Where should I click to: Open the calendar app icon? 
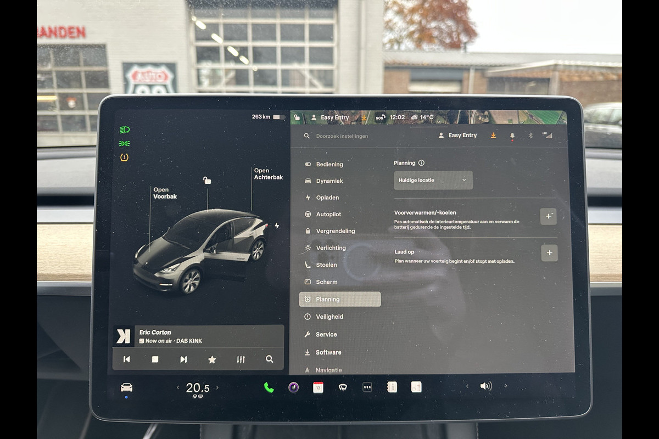pyautogui.click(x=318, y=387)
